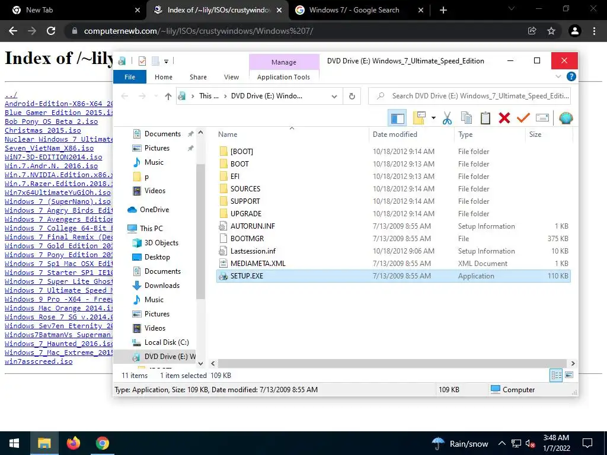Open 3D Objects in the navigation pane

(161, 242)
